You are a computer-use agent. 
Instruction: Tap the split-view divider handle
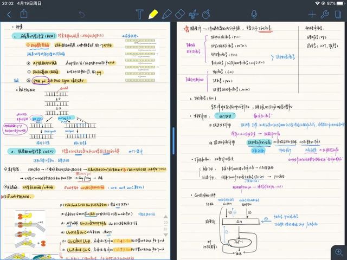173,141
